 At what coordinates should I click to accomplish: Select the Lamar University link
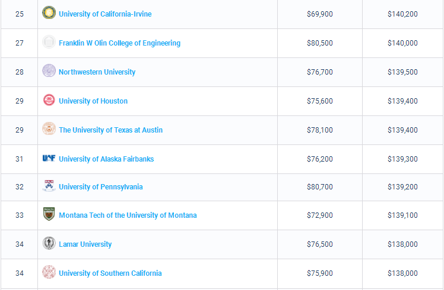pyautogui.click(x=85, y=244)
